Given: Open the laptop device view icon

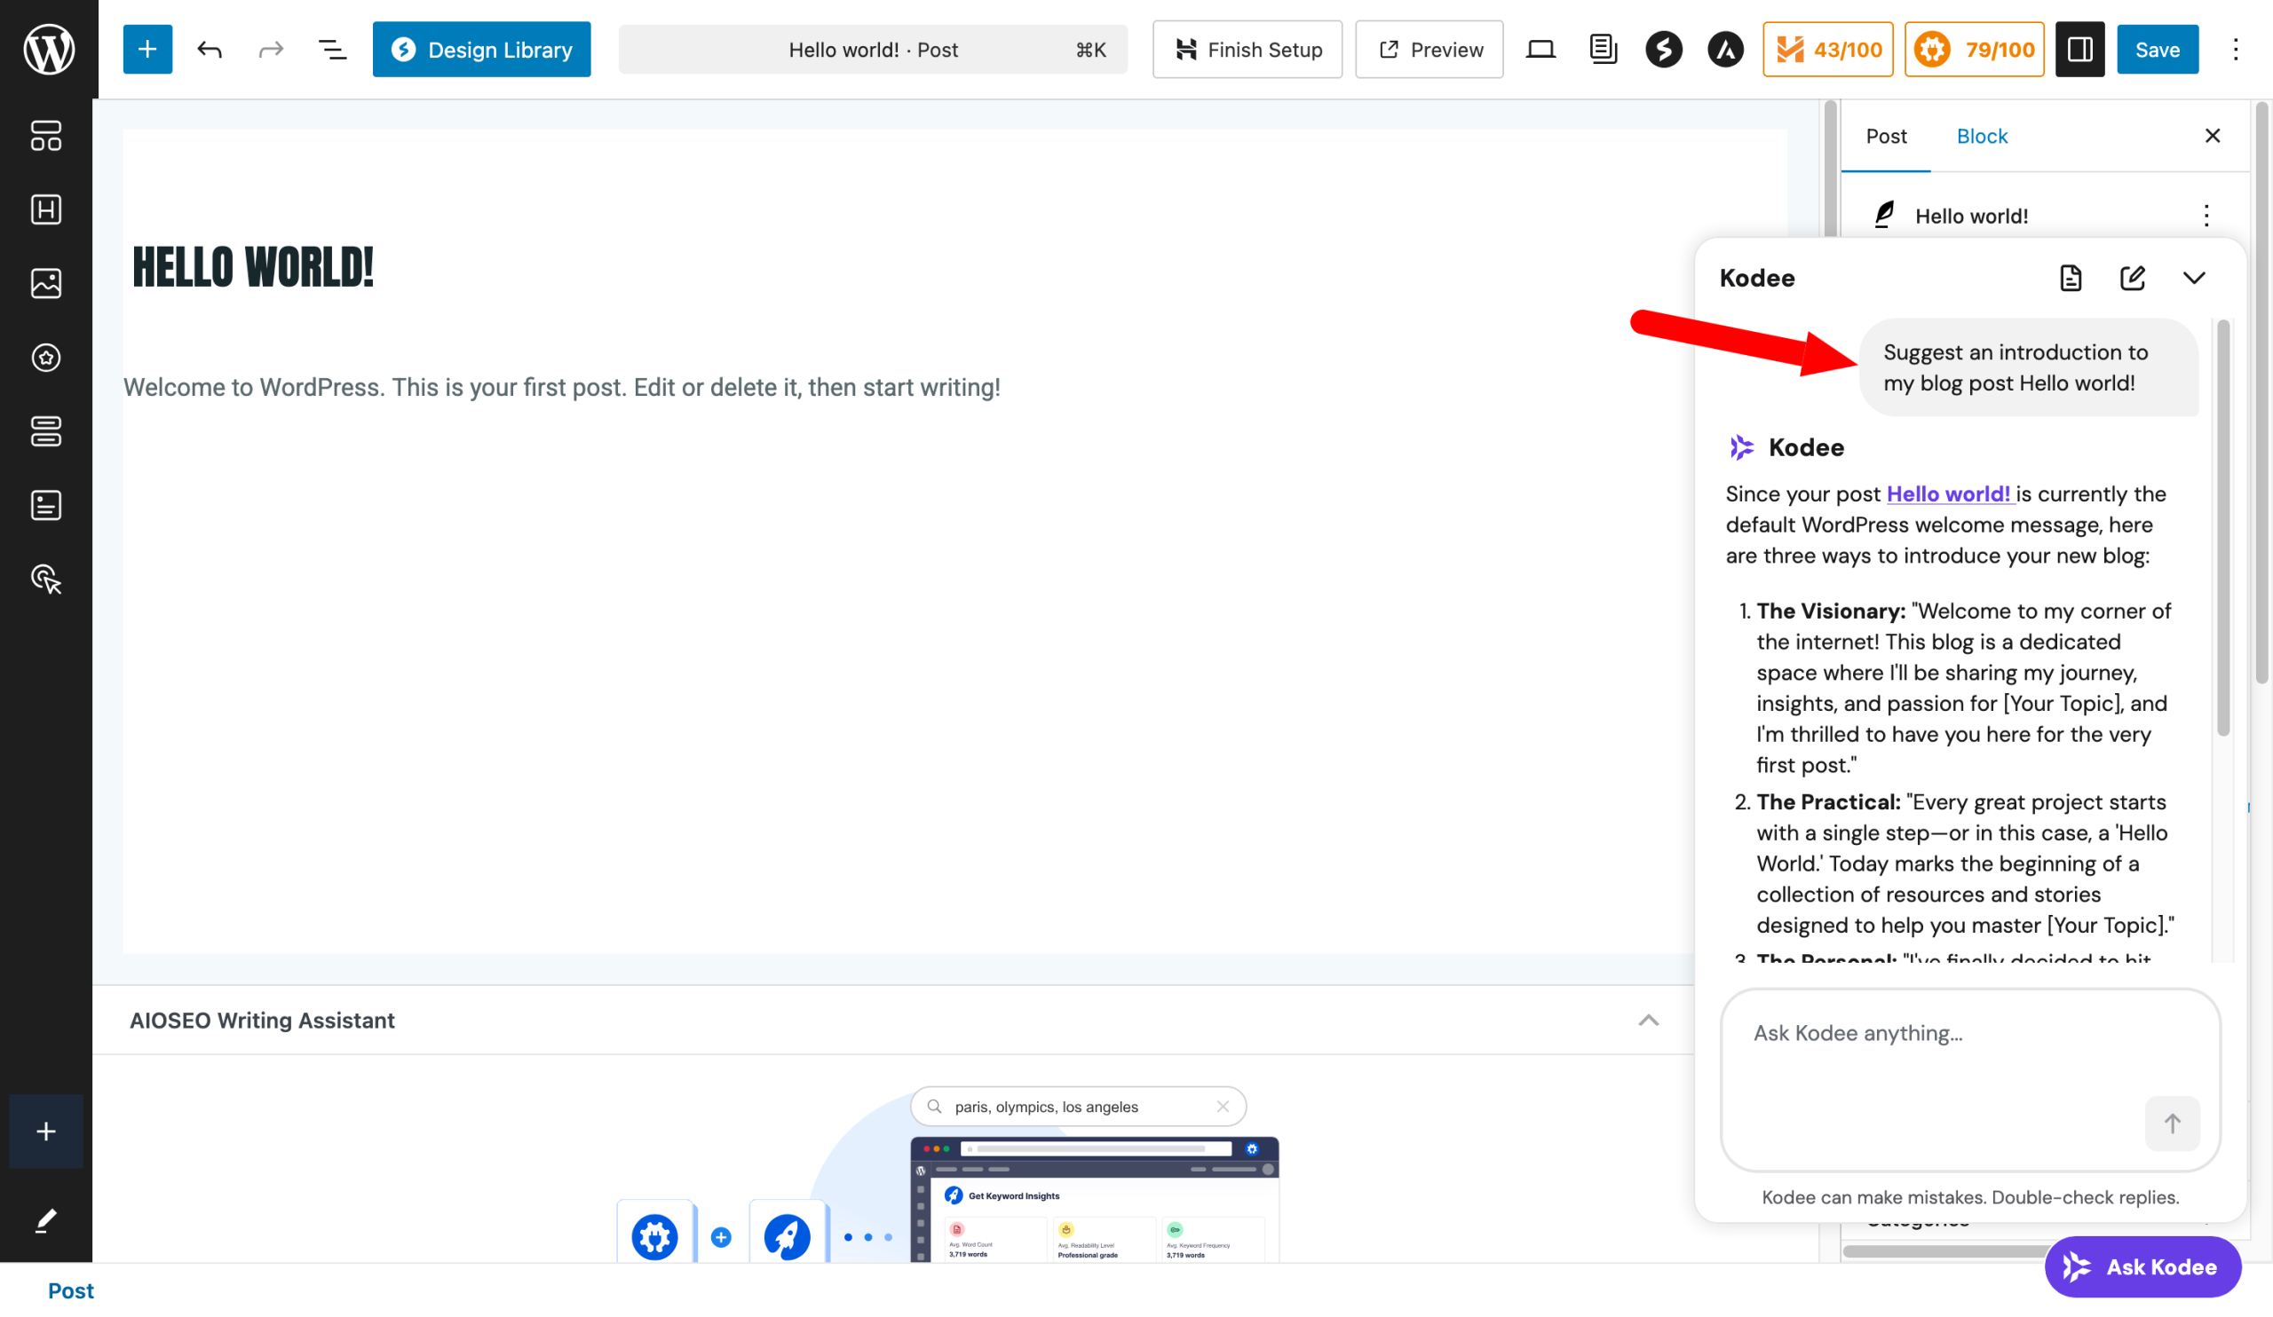Looking at the screenshot, I should [1540, 49].
